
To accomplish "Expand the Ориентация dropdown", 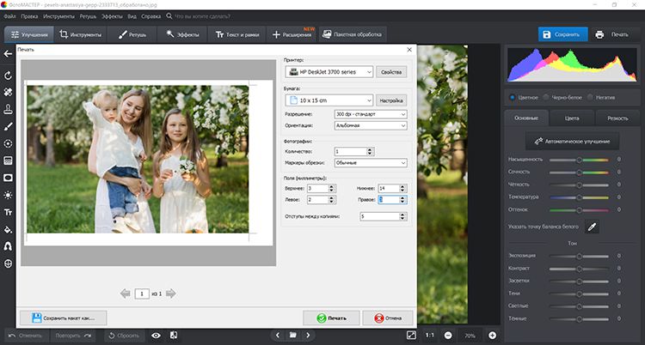I will coord(370,125).
